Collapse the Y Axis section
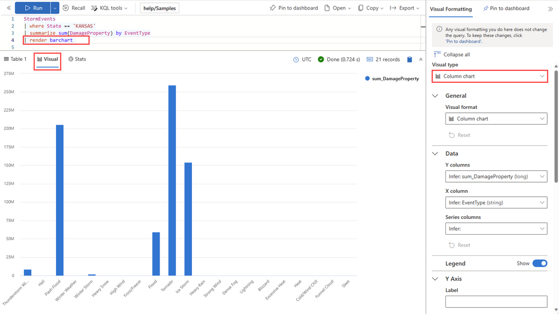The image size is (559, 314). click(x=435, y=279)
